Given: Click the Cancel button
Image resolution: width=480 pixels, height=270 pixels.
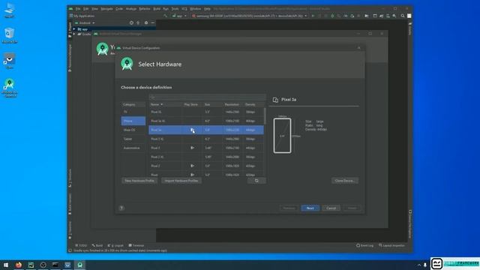Looking at the screenshot, I should tap(331, 208).
